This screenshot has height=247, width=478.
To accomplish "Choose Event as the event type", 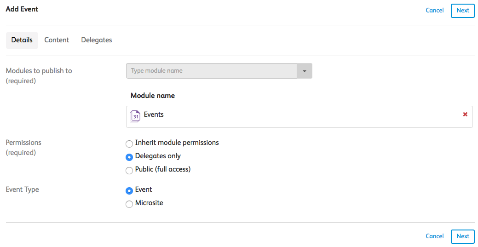I will click(129, 190).
